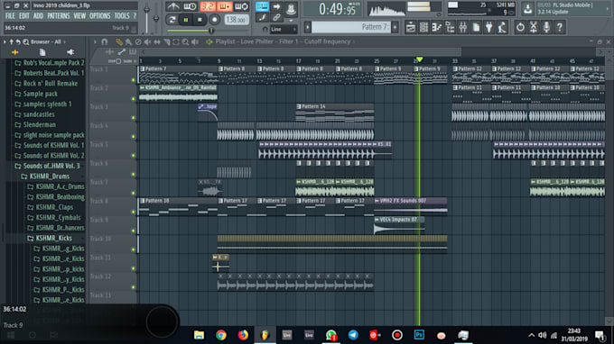
Task: Select the playlist Mute tool
Action: pyautogui.click(x=147, y=41)
